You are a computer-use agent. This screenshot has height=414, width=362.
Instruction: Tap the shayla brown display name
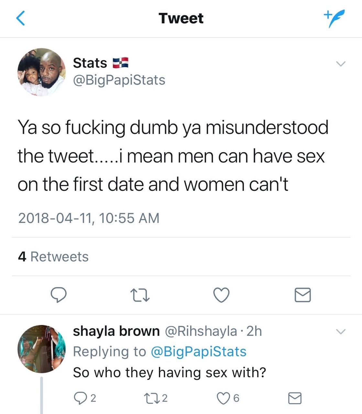[116, 331]
